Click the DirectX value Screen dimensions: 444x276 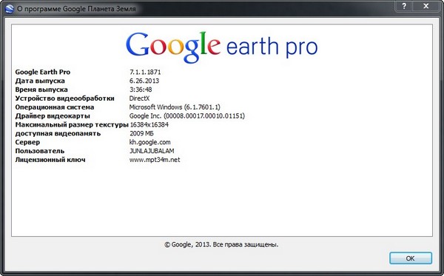(139, 98)
